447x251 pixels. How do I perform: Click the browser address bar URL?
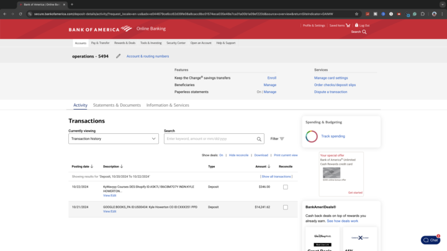pos(183,14)
